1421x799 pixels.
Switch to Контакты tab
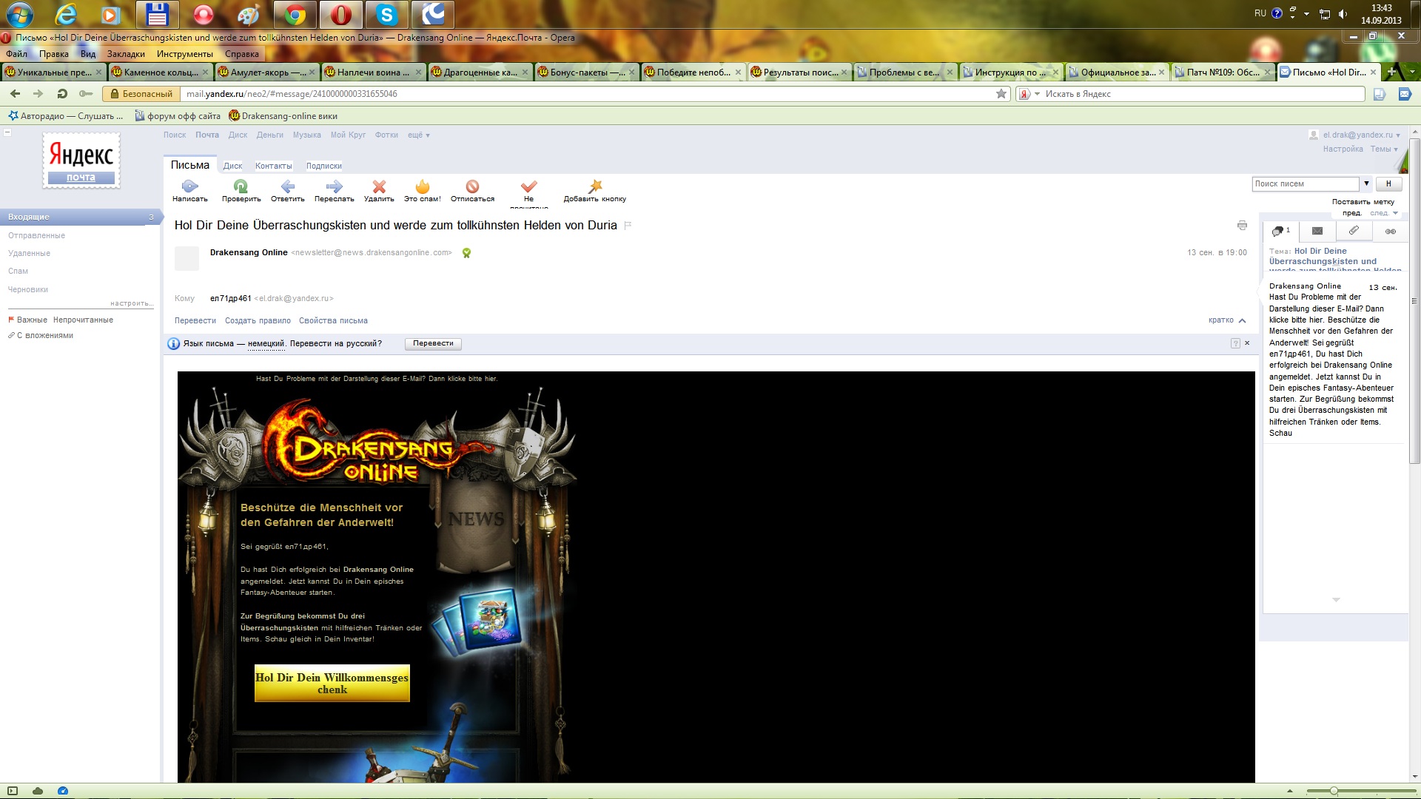pos(274,166)
